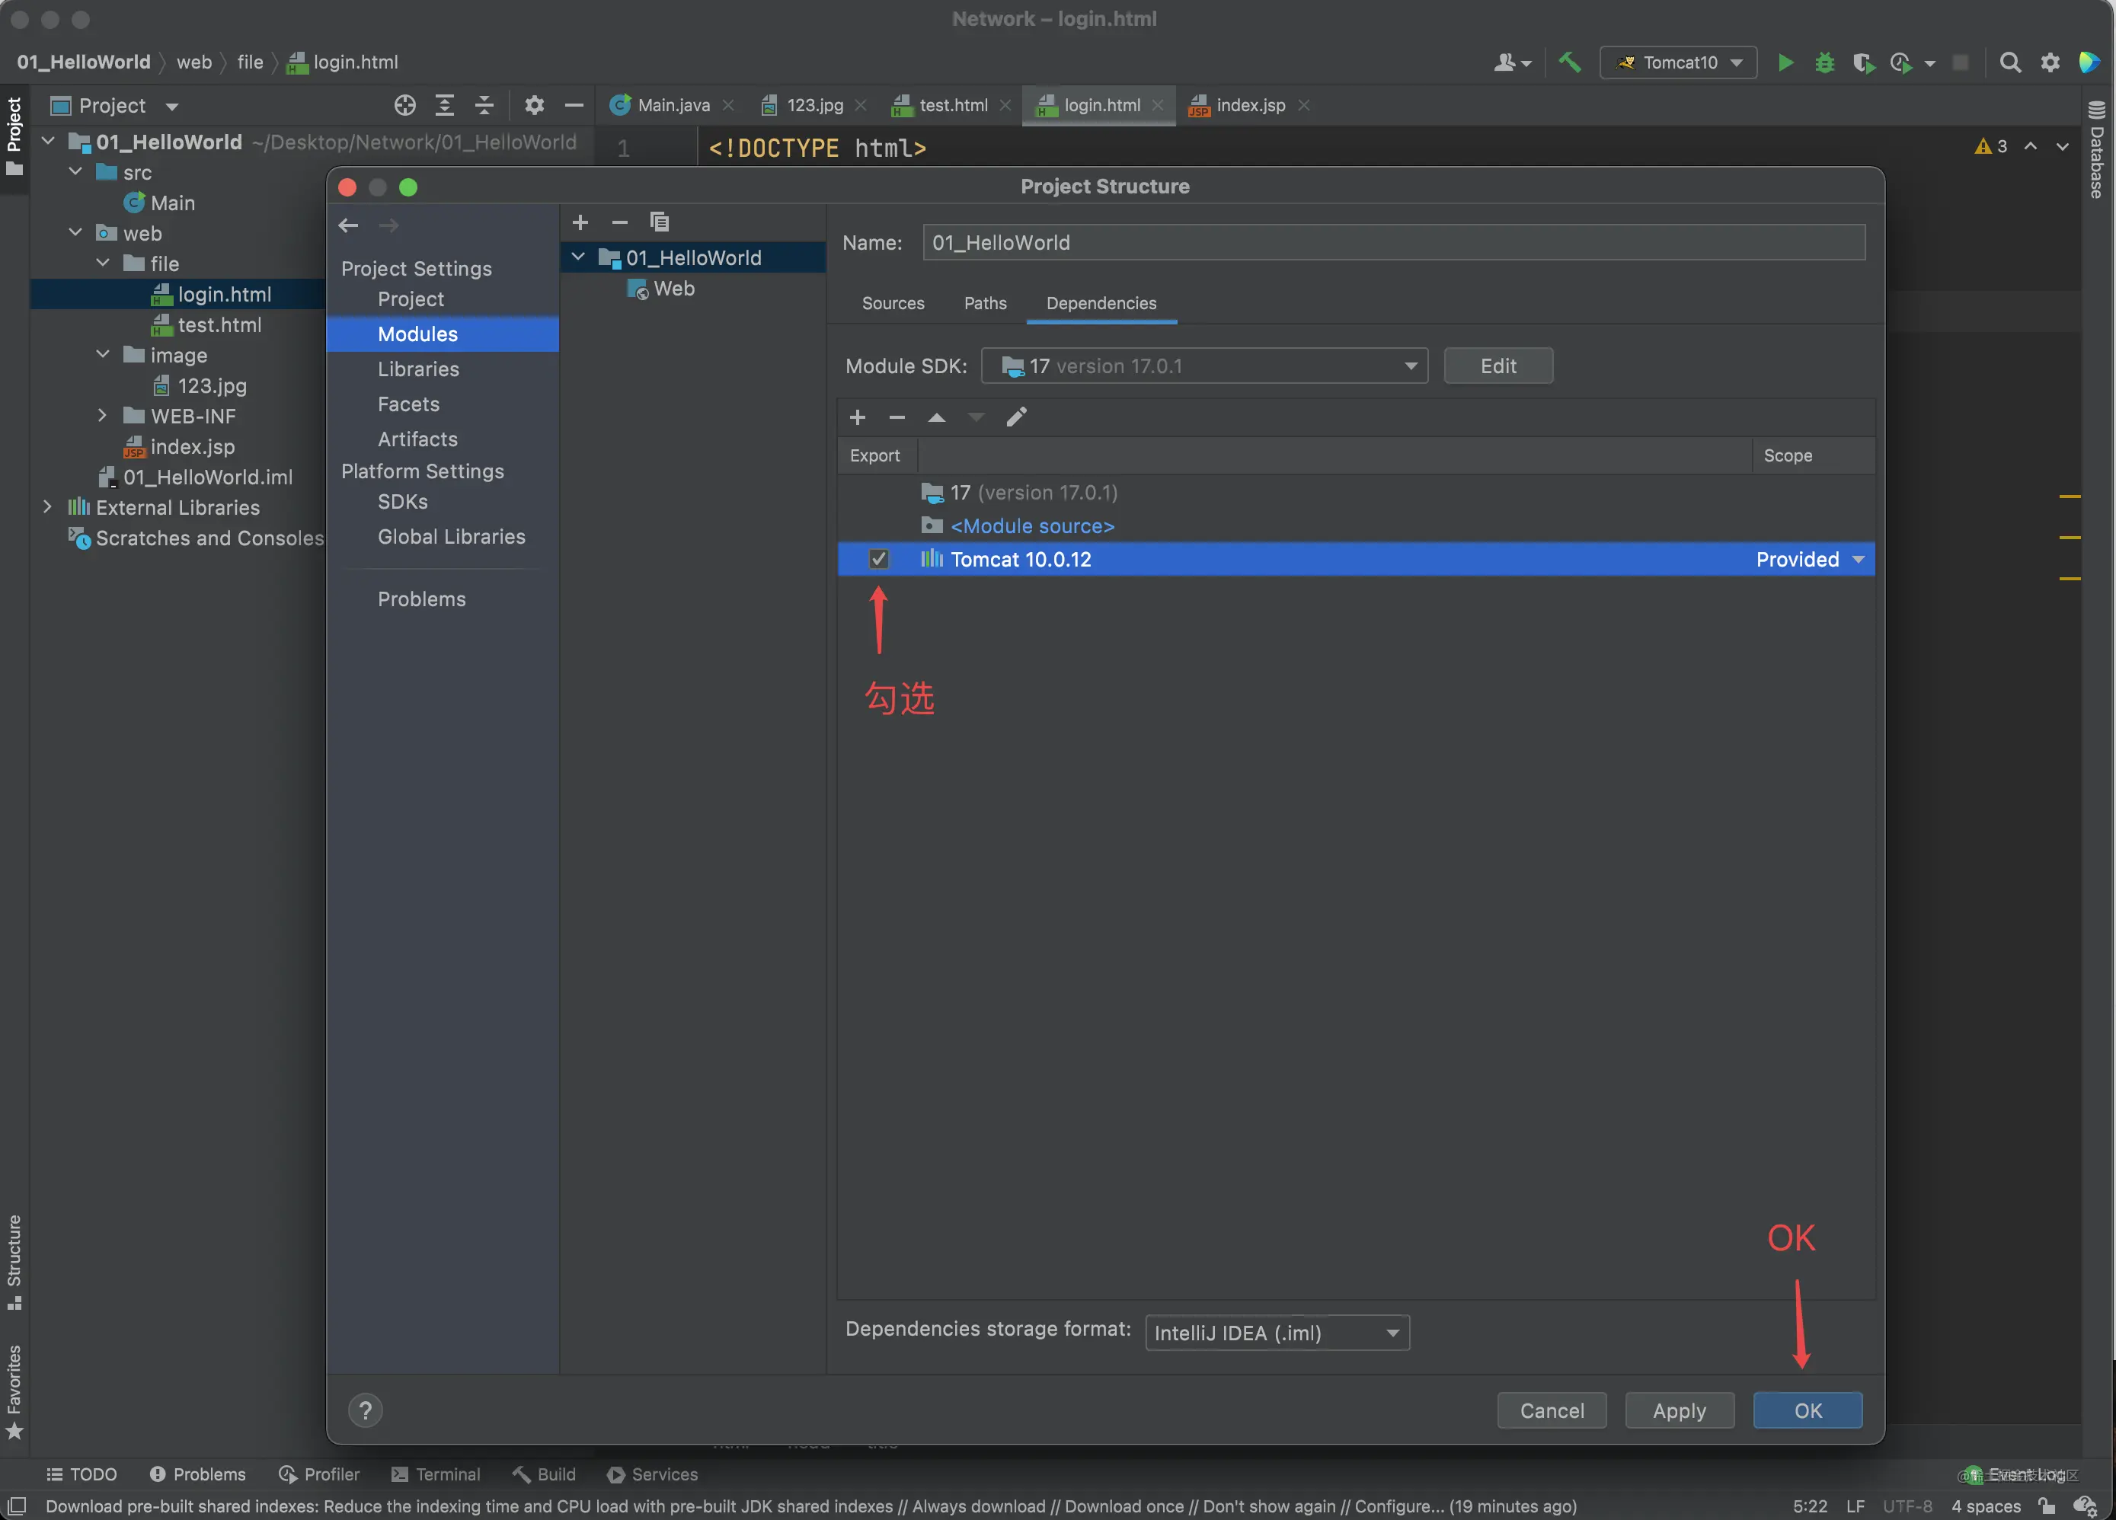Switch to the Sources tab

pos(893,303)
